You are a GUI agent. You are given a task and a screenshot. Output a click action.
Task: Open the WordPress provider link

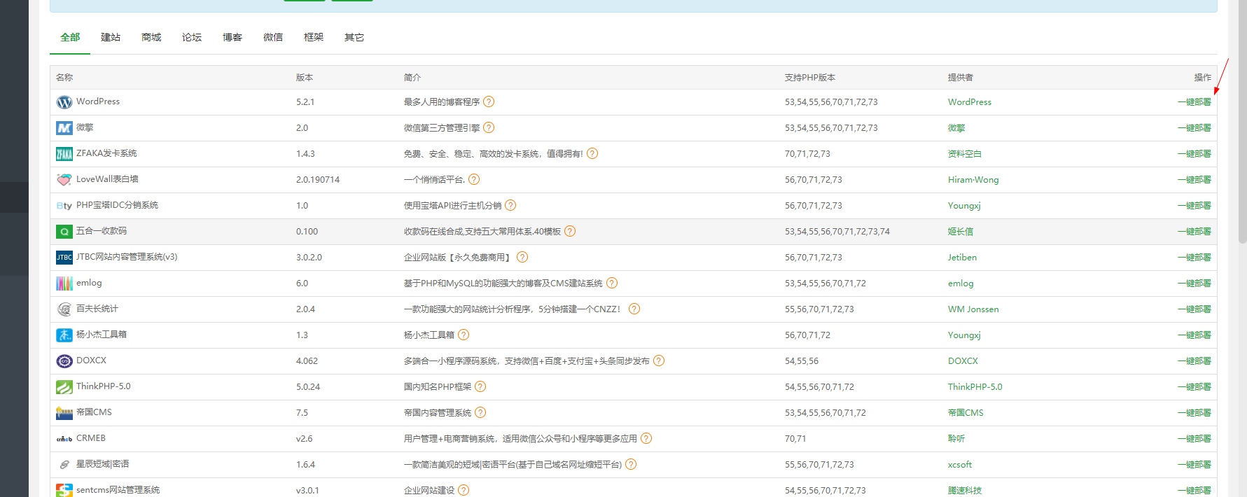pyautogui.click(x=970, y=102)
